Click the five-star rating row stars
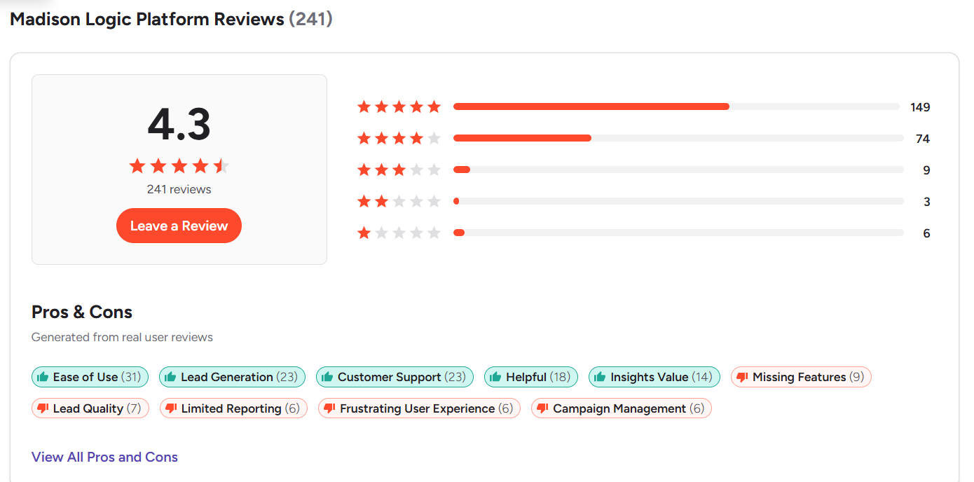Viewport: 974px width, 482px height. [399, 107]
